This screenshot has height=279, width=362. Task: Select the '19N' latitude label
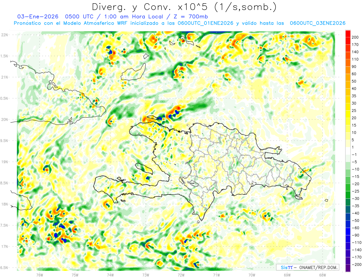pyautogui.click(x=5, y=162)
